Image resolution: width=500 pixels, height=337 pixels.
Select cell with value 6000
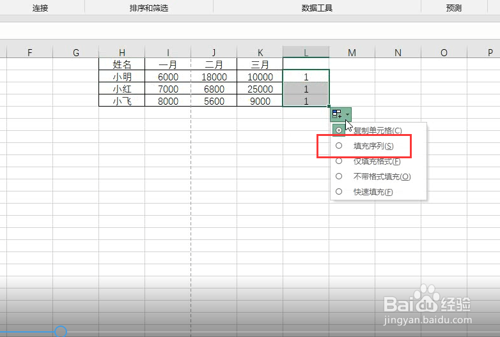tap(168, 77)
